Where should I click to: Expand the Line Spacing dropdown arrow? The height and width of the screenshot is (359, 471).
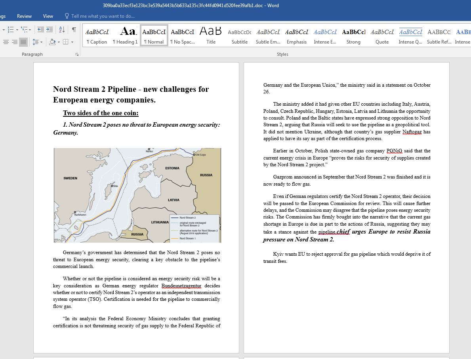[x=41, y=42]
